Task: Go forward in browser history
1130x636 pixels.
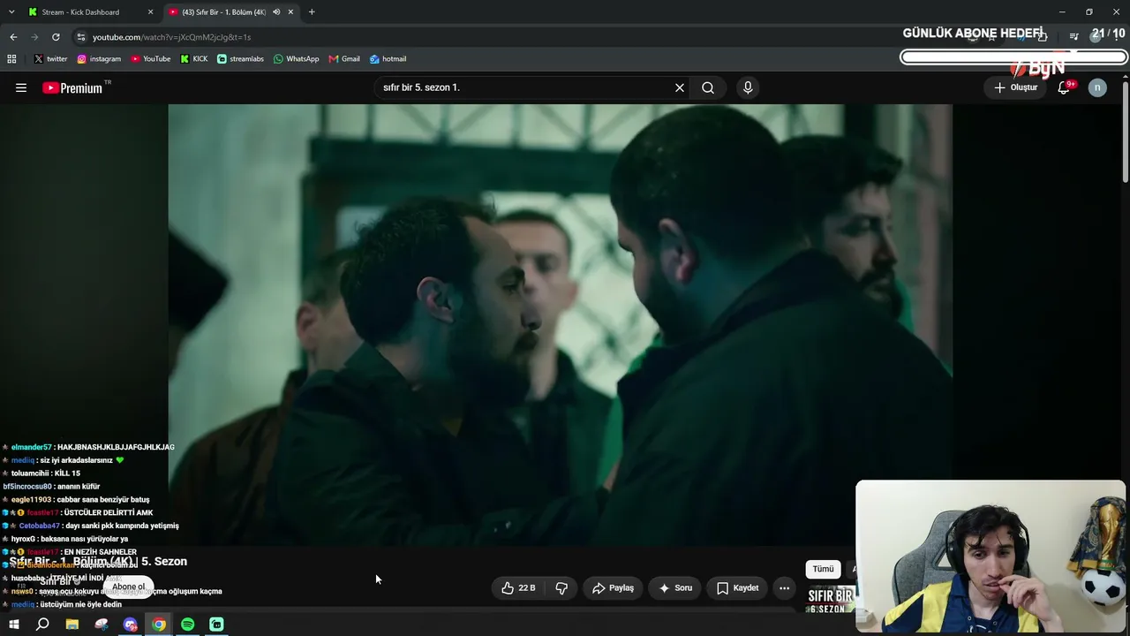Action: (34, 37)
